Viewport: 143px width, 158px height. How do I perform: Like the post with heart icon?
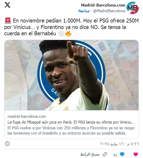tap(136, 154)
